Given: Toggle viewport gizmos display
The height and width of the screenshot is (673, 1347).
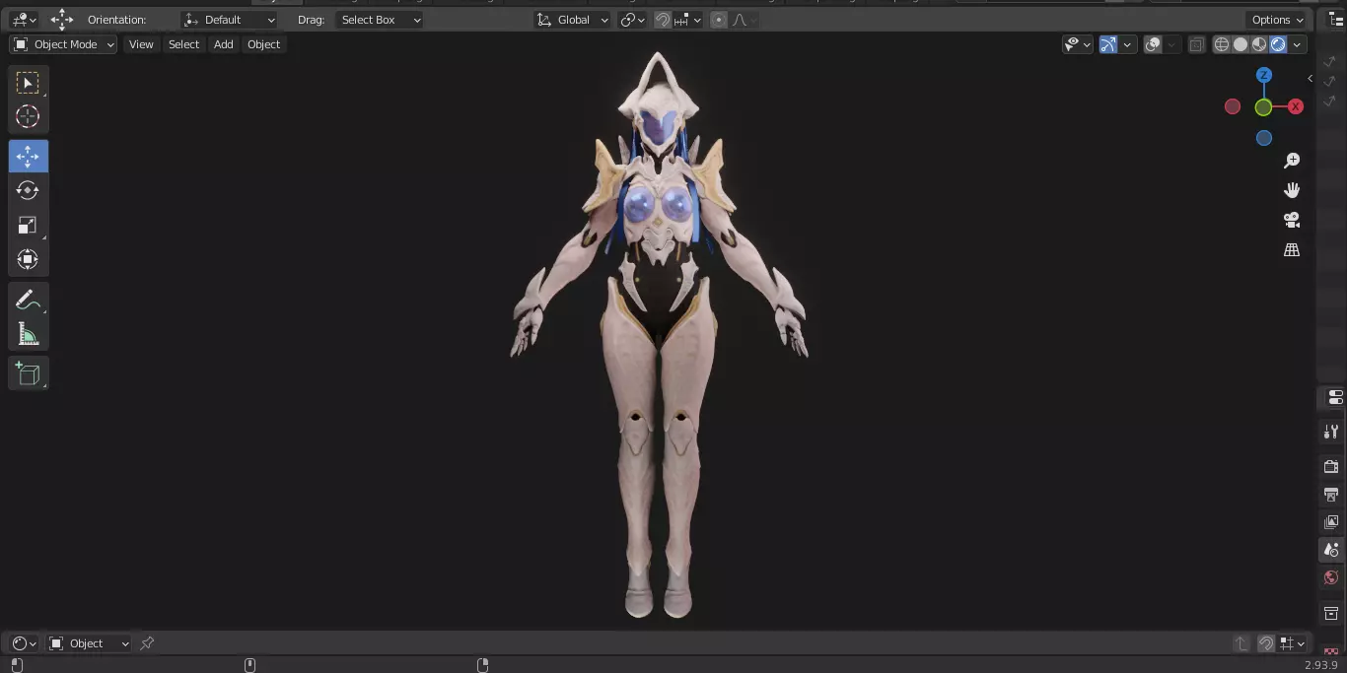Looking at the screenshot, I should (1108, 44).
